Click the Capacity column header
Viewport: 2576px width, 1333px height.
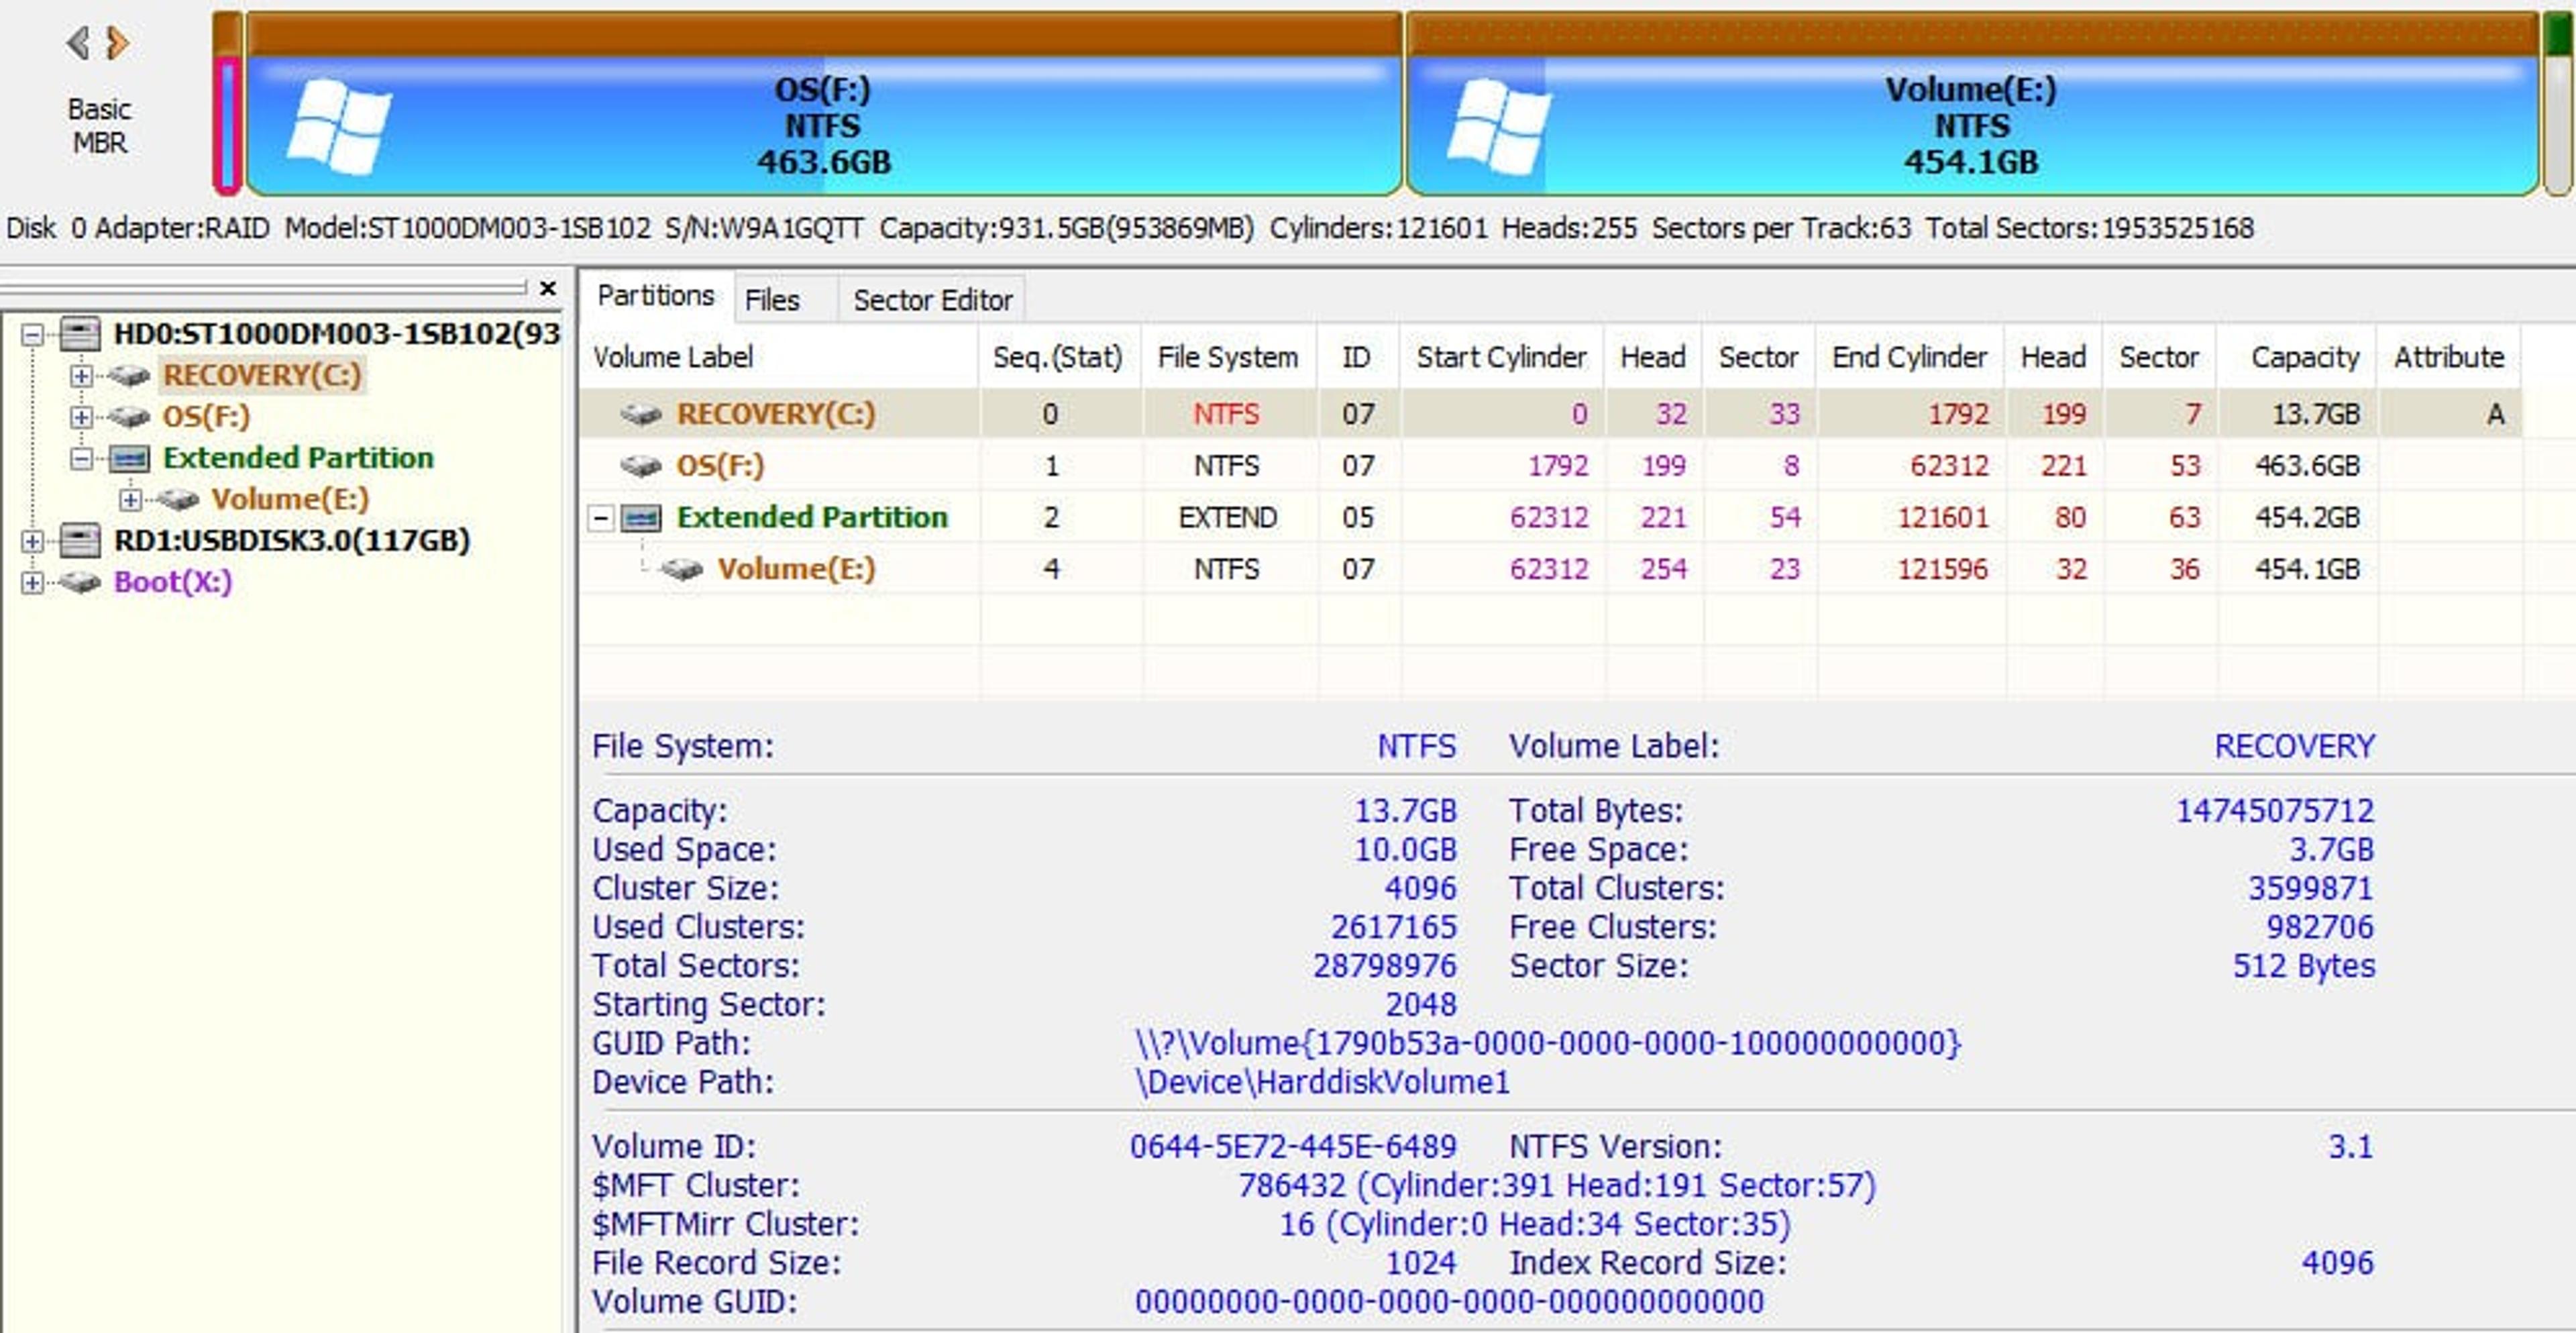tap(2304, 357)
